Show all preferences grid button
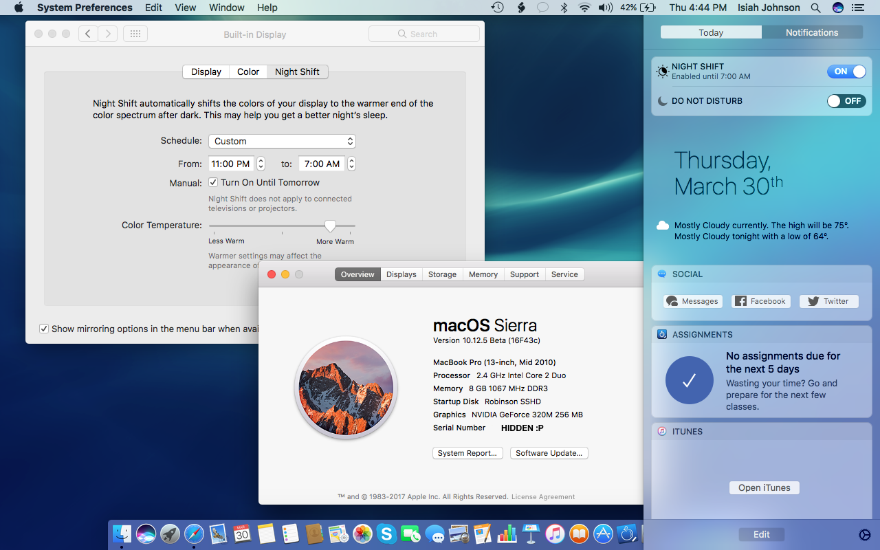This screenshot has height=550, width=880. click(x=135, y=34)
